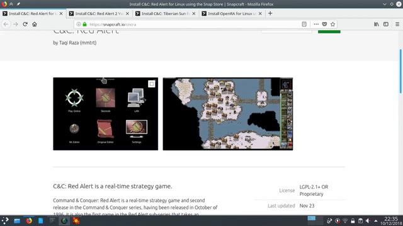Close the Tiberian Sun tab
403x226 pixels.
pos(194,14)
